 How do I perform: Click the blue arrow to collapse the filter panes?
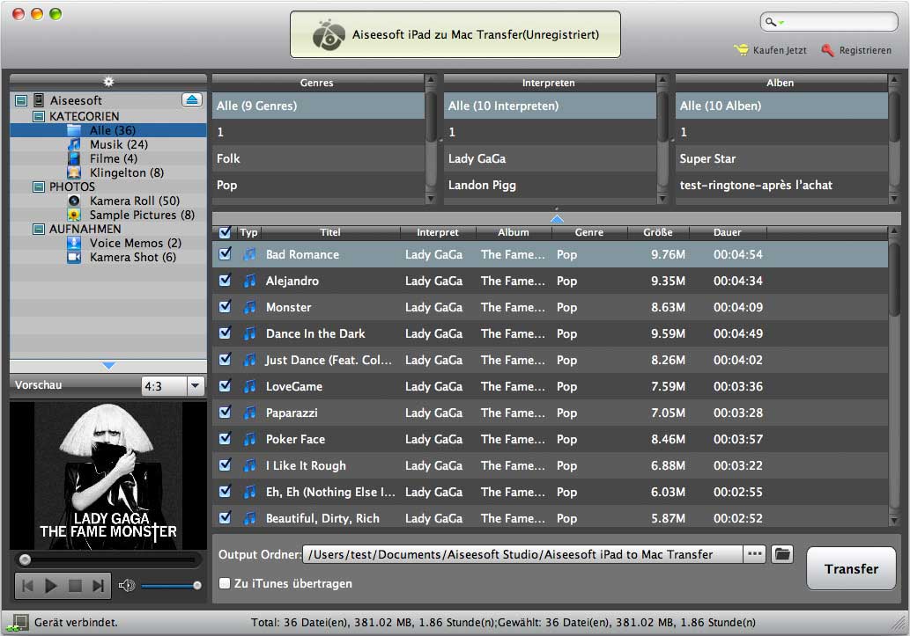pyautogui.click(x=557, y=219)
